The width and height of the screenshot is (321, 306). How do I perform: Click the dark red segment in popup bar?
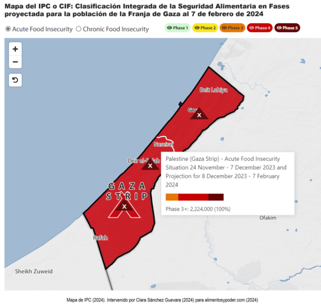click(x=216, y=197)
